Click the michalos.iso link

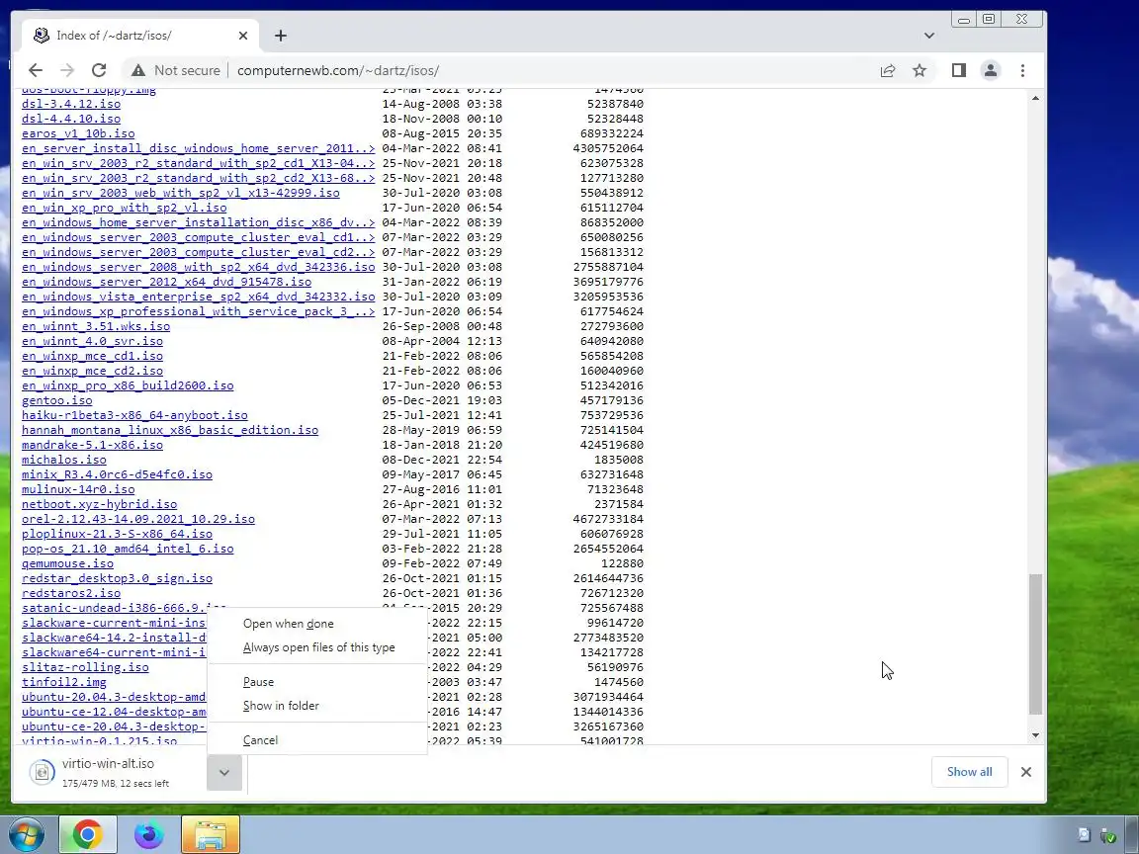pos(64,460)
